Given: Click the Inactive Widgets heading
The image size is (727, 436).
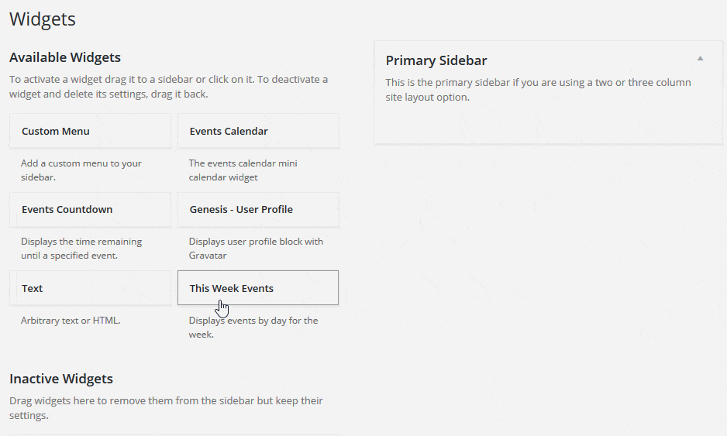Looking at the screenshot, I should pos(61,379).
